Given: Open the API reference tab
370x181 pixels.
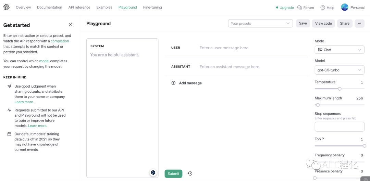Looking at the screenshot, I should 79,7.
